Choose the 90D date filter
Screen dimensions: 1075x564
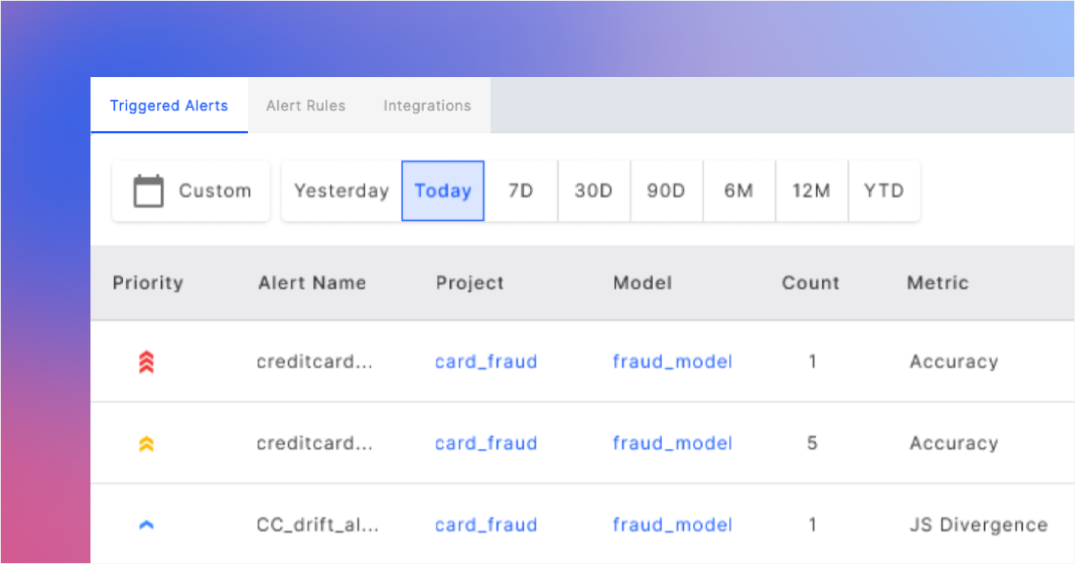pyautogui.click(x=666, y=190)
